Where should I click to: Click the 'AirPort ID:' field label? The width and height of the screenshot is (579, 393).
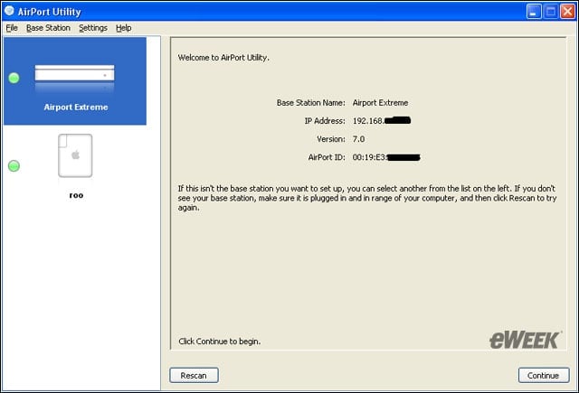pyautogui.click(x=327, y=157)
